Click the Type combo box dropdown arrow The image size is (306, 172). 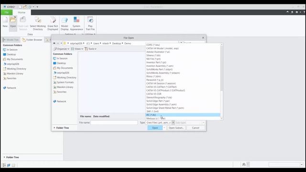[173, 123]
